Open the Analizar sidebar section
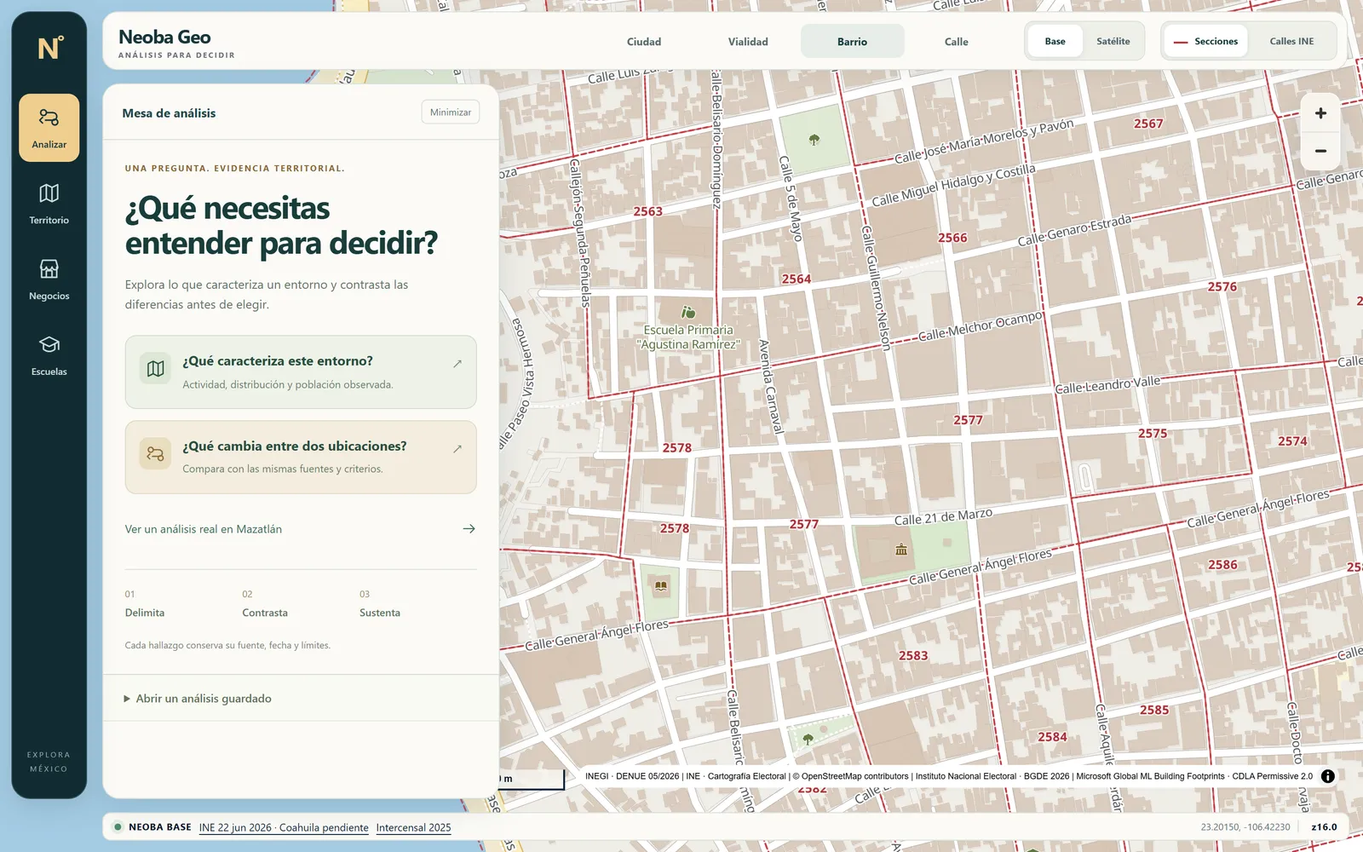This screenshot has height=852, width=1363. pos(49,128)
